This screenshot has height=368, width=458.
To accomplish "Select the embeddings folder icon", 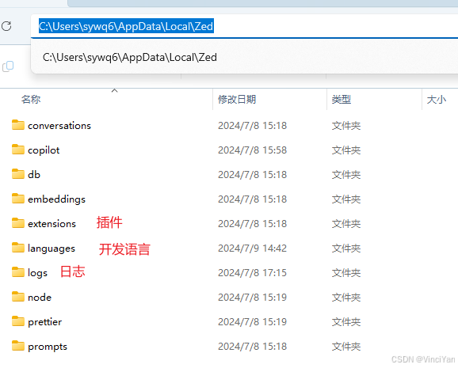I will point(18,199).
